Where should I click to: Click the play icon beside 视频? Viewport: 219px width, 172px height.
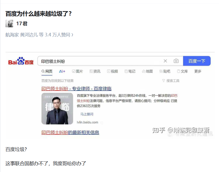coord(108,71)
